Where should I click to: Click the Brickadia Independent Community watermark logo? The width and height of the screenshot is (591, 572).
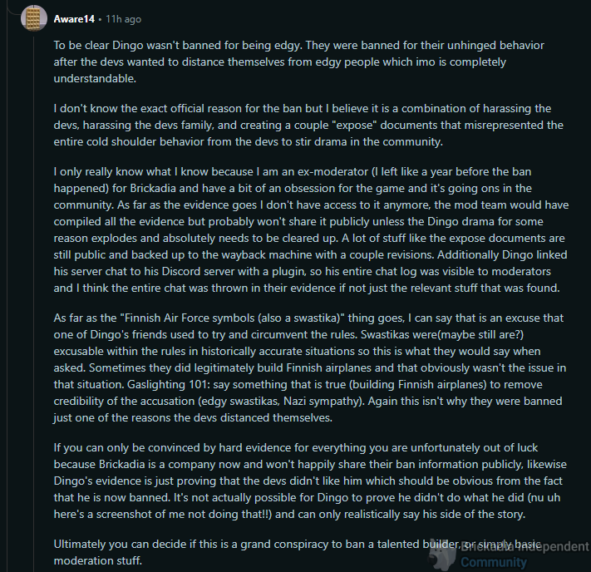pyautogui.click(x=443, y=555)
